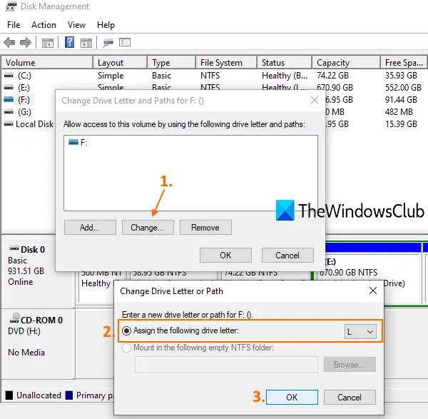The width and height of the screenshot is (428, 419).
Task: Click the blue header bar of the E: partition
Action: pos(373,247)
